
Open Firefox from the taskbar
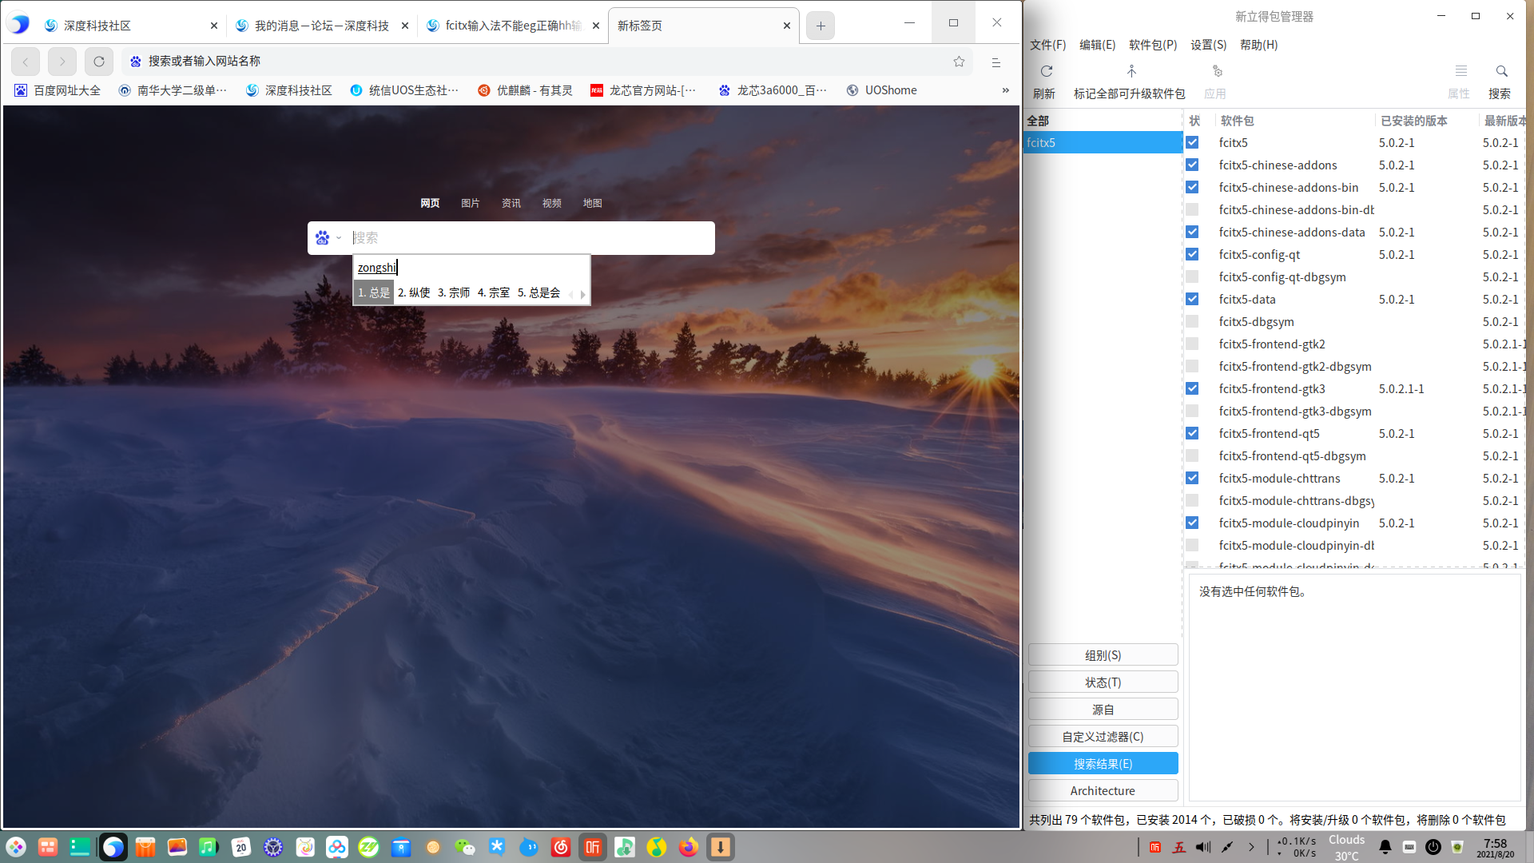[x=688, y=847]
